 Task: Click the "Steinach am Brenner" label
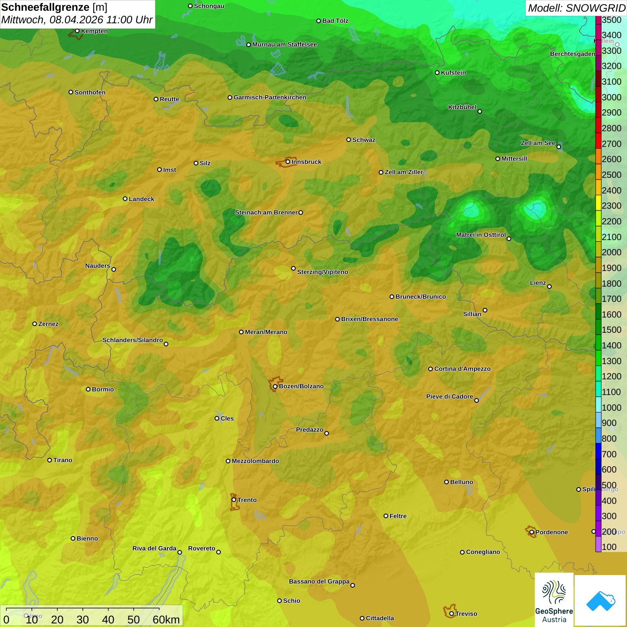click(266, 212)
